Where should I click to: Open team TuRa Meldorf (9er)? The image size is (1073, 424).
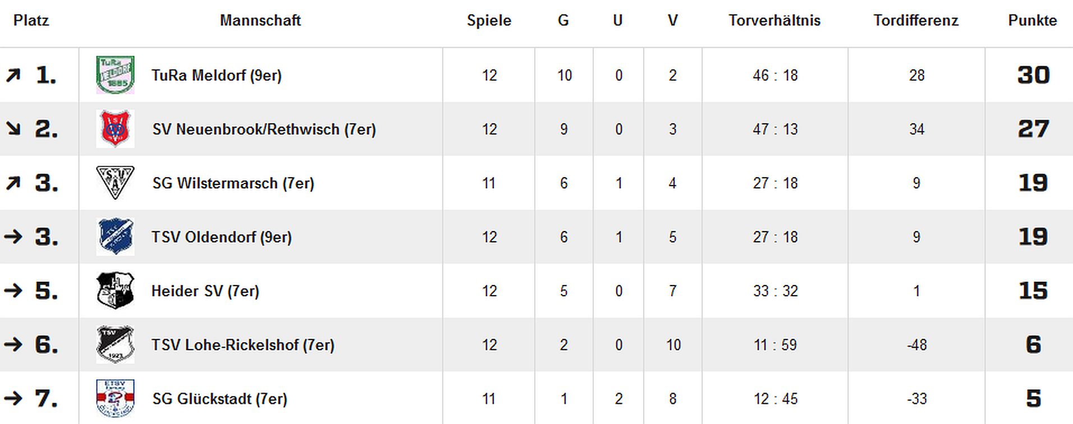click(x=217, y=75)
